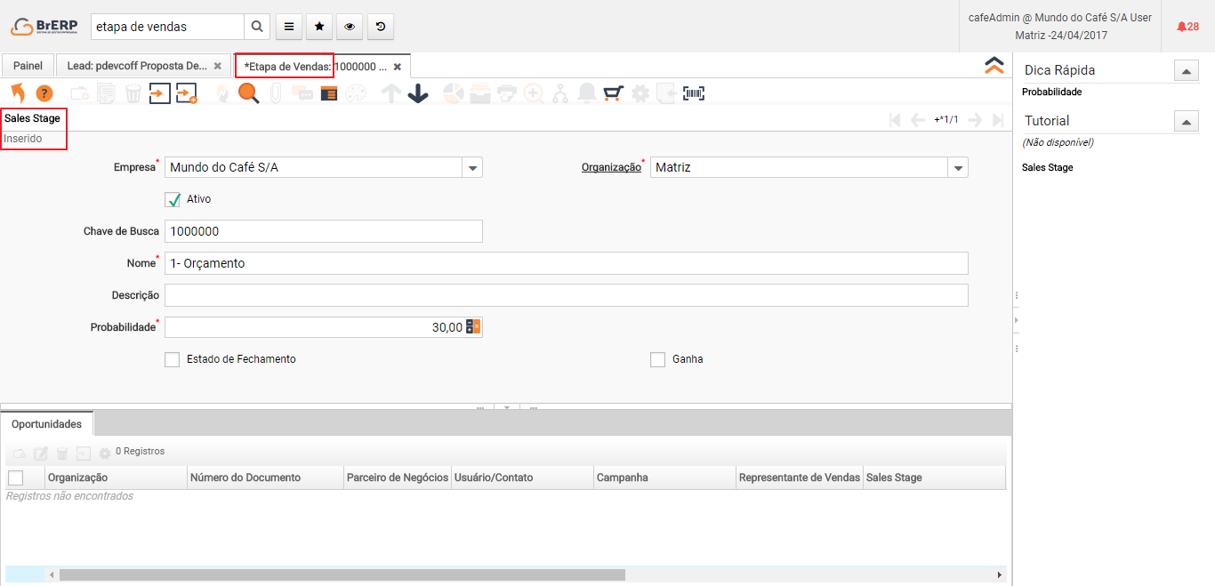Viewport: 1215px width, 586px height.
Task: Click the zoom across icon
Action: point(534,93)
